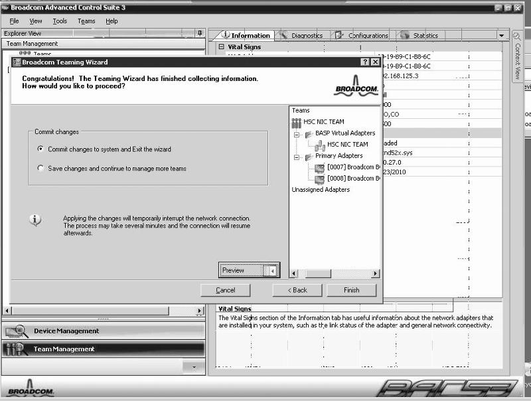The width and height of the screenshot is (531, 401).
Task: Click the Finish button
Action: pos(352,290)
